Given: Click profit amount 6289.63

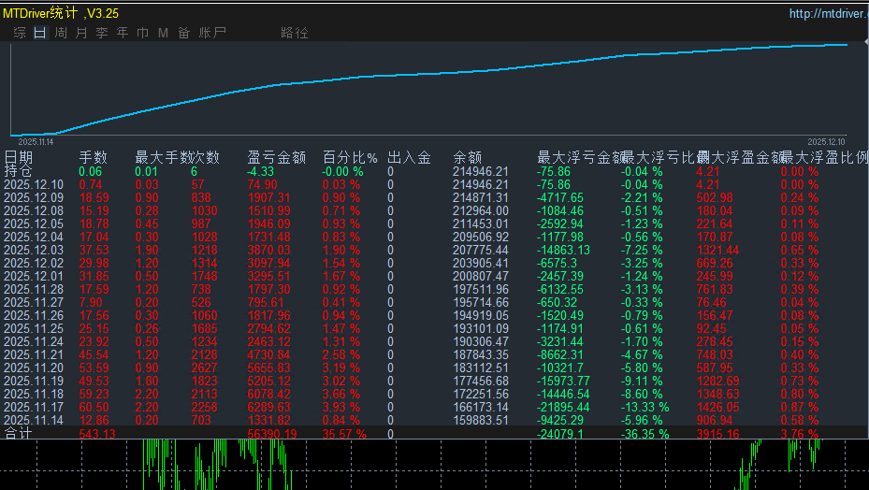Looking at the screenshot, I should tap(268, 407).
